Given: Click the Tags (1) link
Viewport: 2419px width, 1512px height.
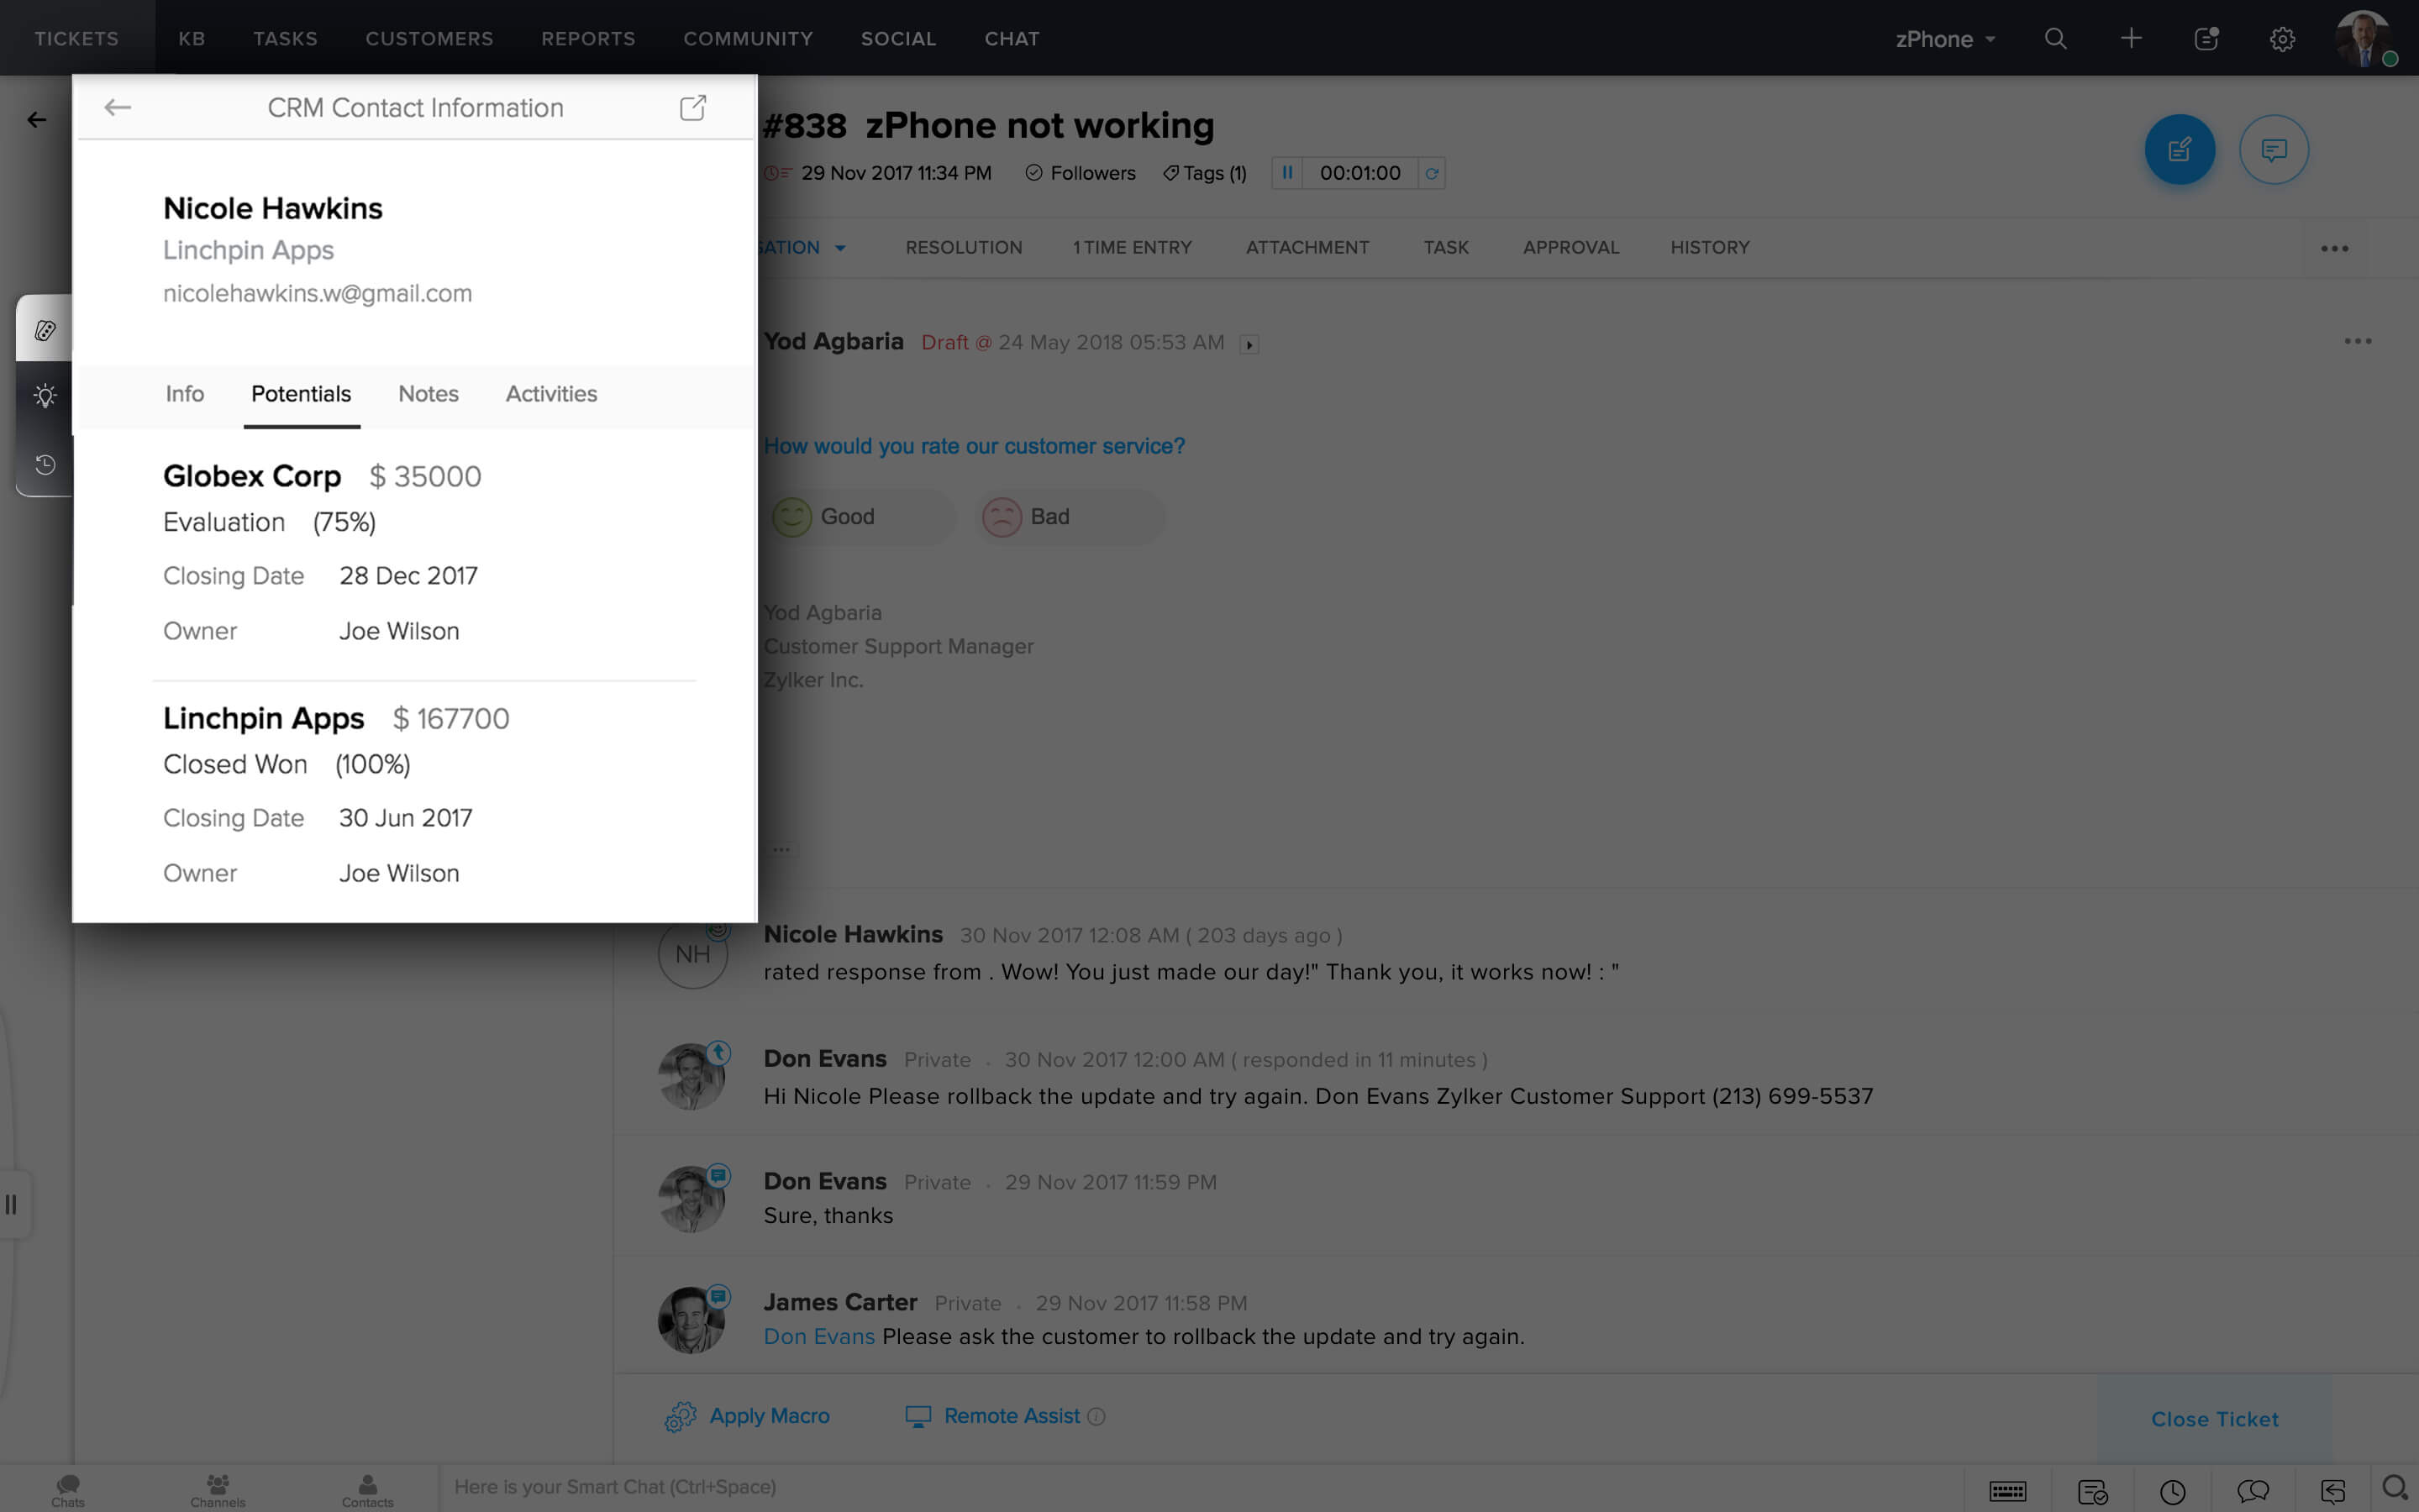Looking at the screenshot, I should click(x=1205, y=173).
